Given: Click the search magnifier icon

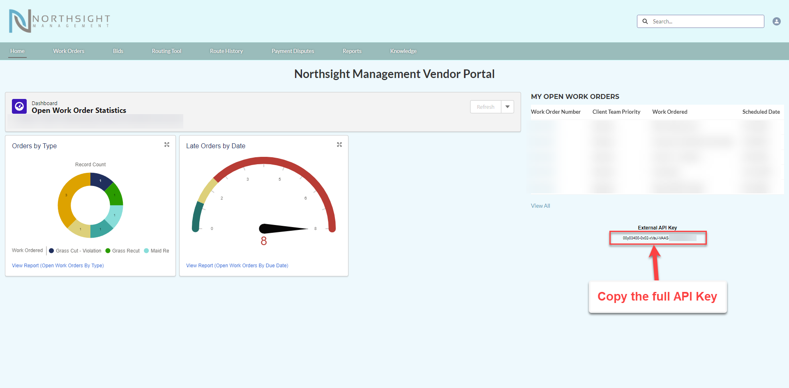Looking at the screenshot, I should pos(645,21).
